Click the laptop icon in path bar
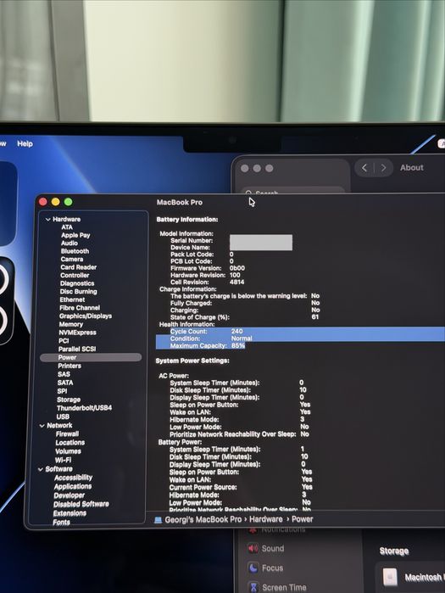The image size is (445, 593). coord(159,520)
